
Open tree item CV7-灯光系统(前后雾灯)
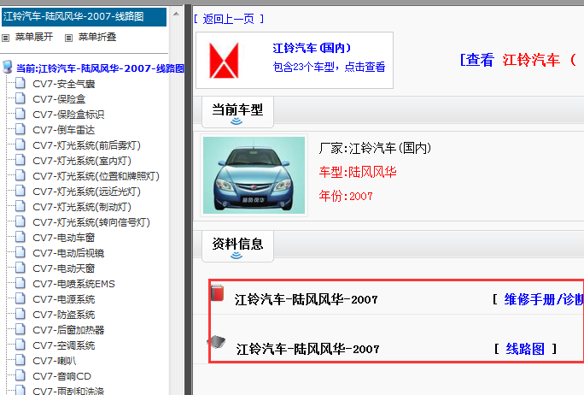pos(86,145)
